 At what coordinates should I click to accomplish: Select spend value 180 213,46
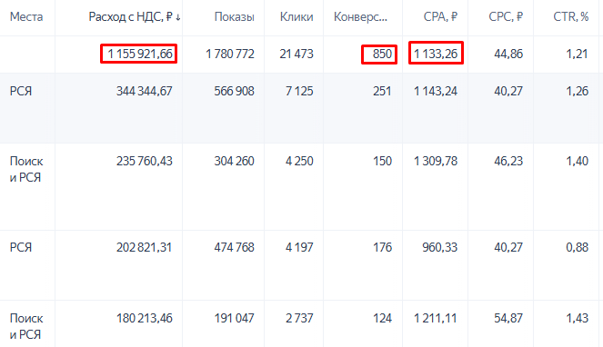(145, 318)
